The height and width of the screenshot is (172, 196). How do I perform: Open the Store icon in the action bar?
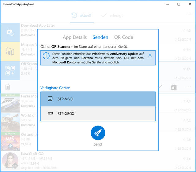pos(174,87)
